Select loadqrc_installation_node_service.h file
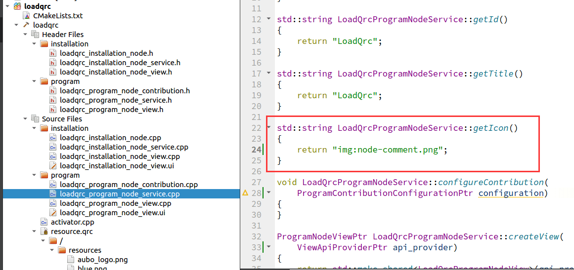Screen dimensions: 574x270 [x=120, y=63]
